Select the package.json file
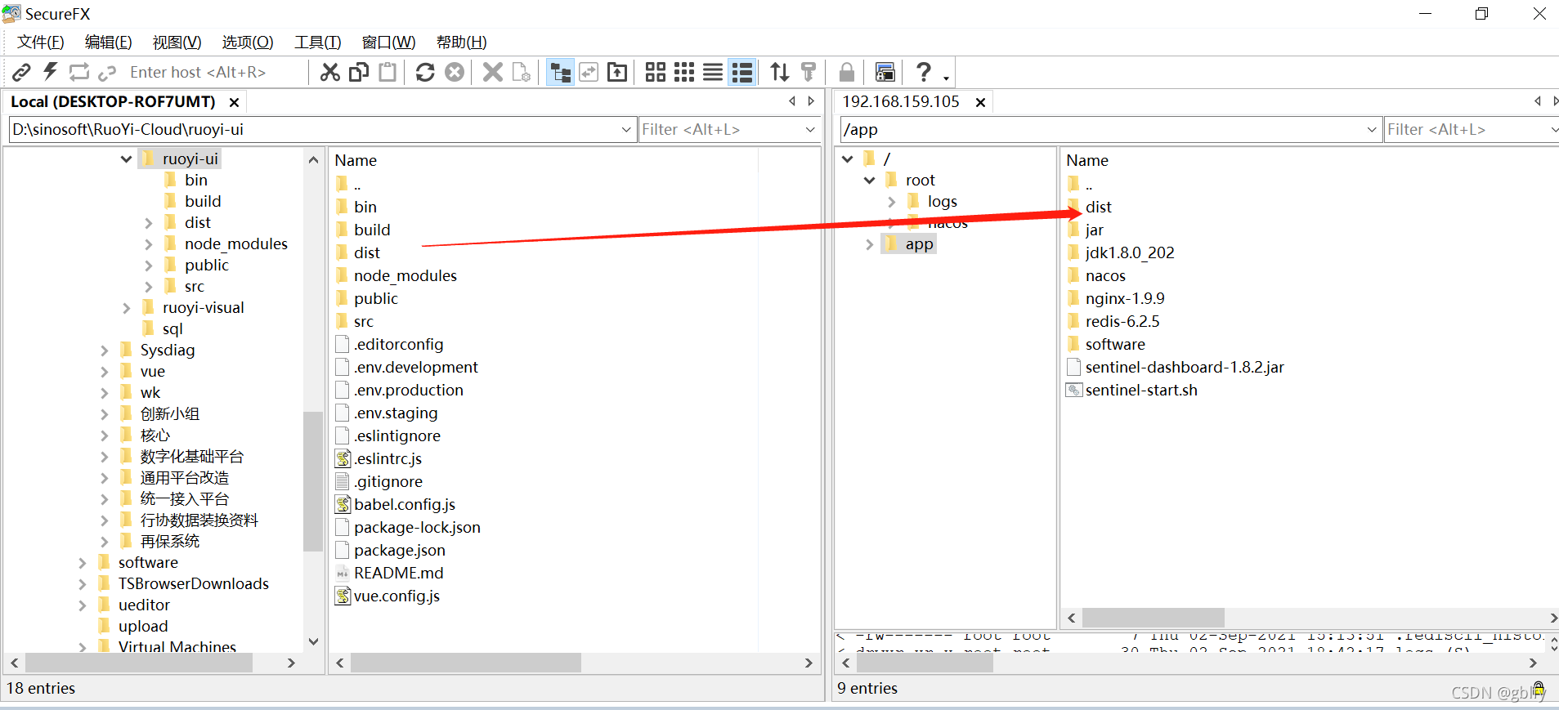 [x=399, y=550]
